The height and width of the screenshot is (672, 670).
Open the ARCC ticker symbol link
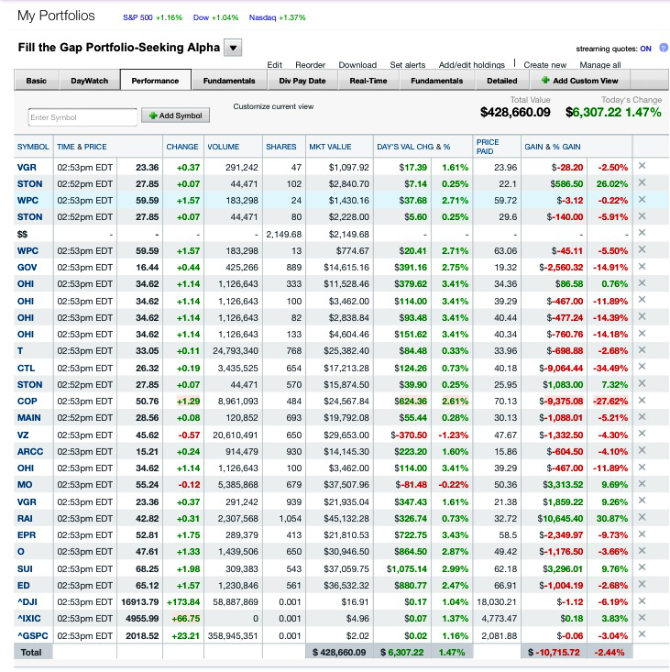tap(30, 452)
